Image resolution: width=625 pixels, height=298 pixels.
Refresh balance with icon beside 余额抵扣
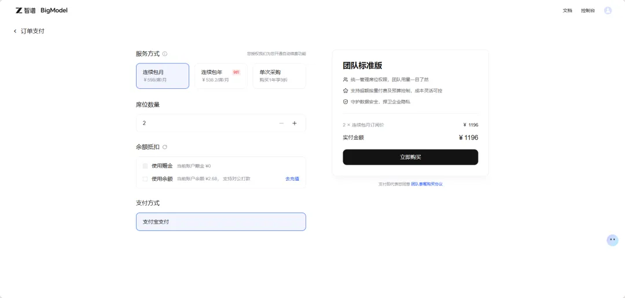(x=165, y=147)
